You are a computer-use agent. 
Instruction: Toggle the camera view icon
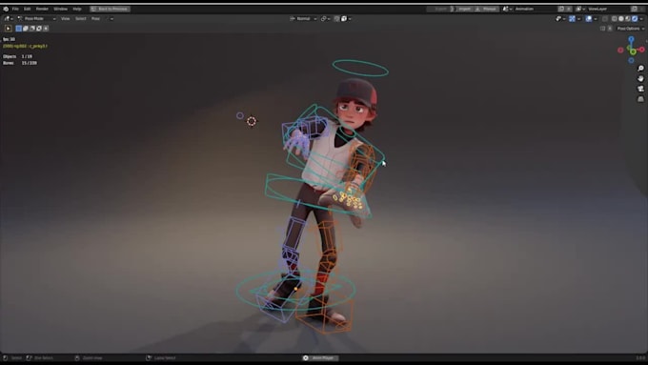coord(640,89)
